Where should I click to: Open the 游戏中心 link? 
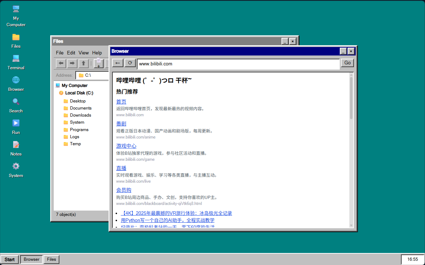pos(126,146)
